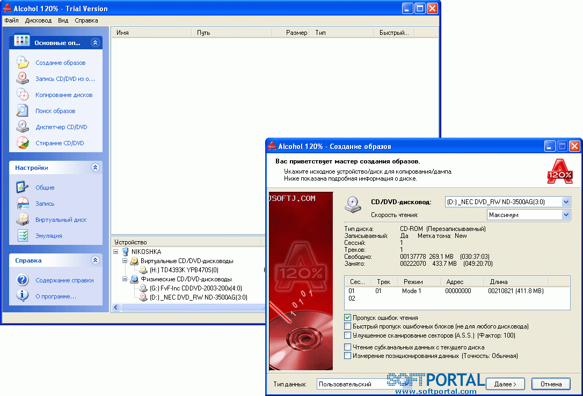Open the Файл menu
This screenshot has height=396, width=583.
click(11, 20)
